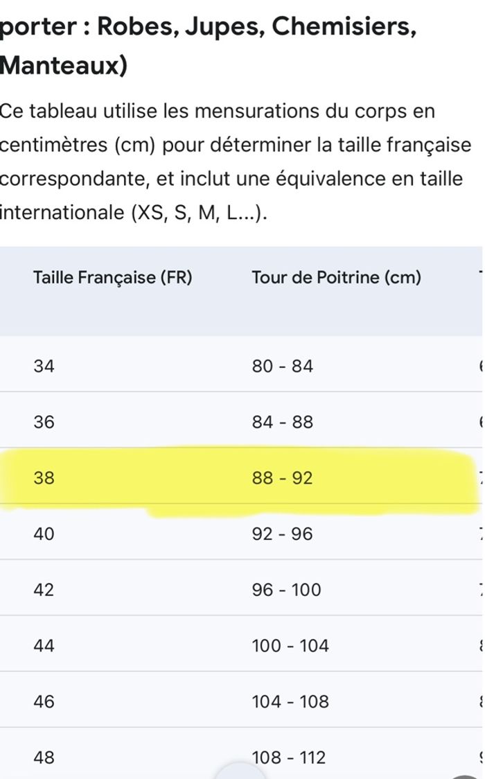Click the 100 - 104 chest measurement

point(290,646)
